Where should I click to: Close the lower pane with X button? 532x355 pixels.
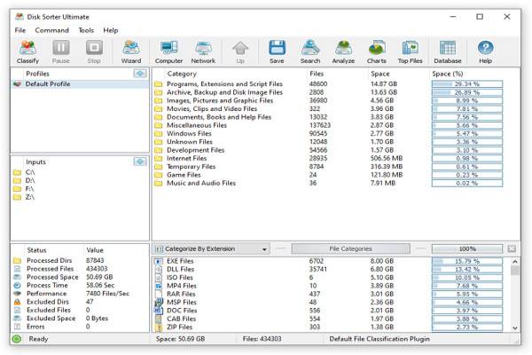pos(512,249)
